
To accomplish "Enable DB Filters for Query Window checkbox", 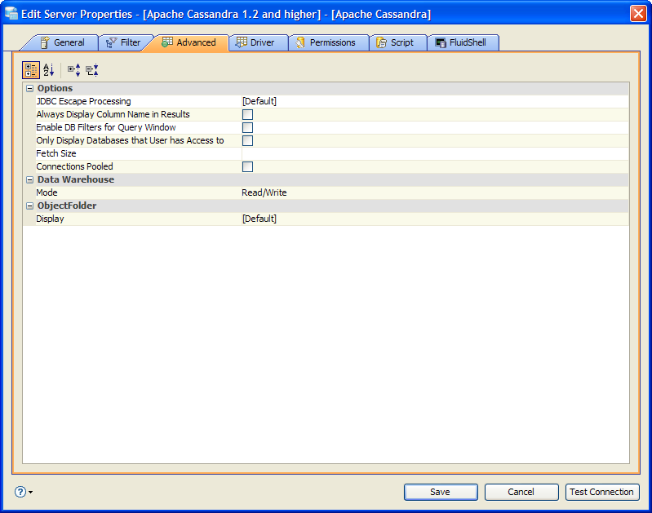I will [x=247, y=127].
